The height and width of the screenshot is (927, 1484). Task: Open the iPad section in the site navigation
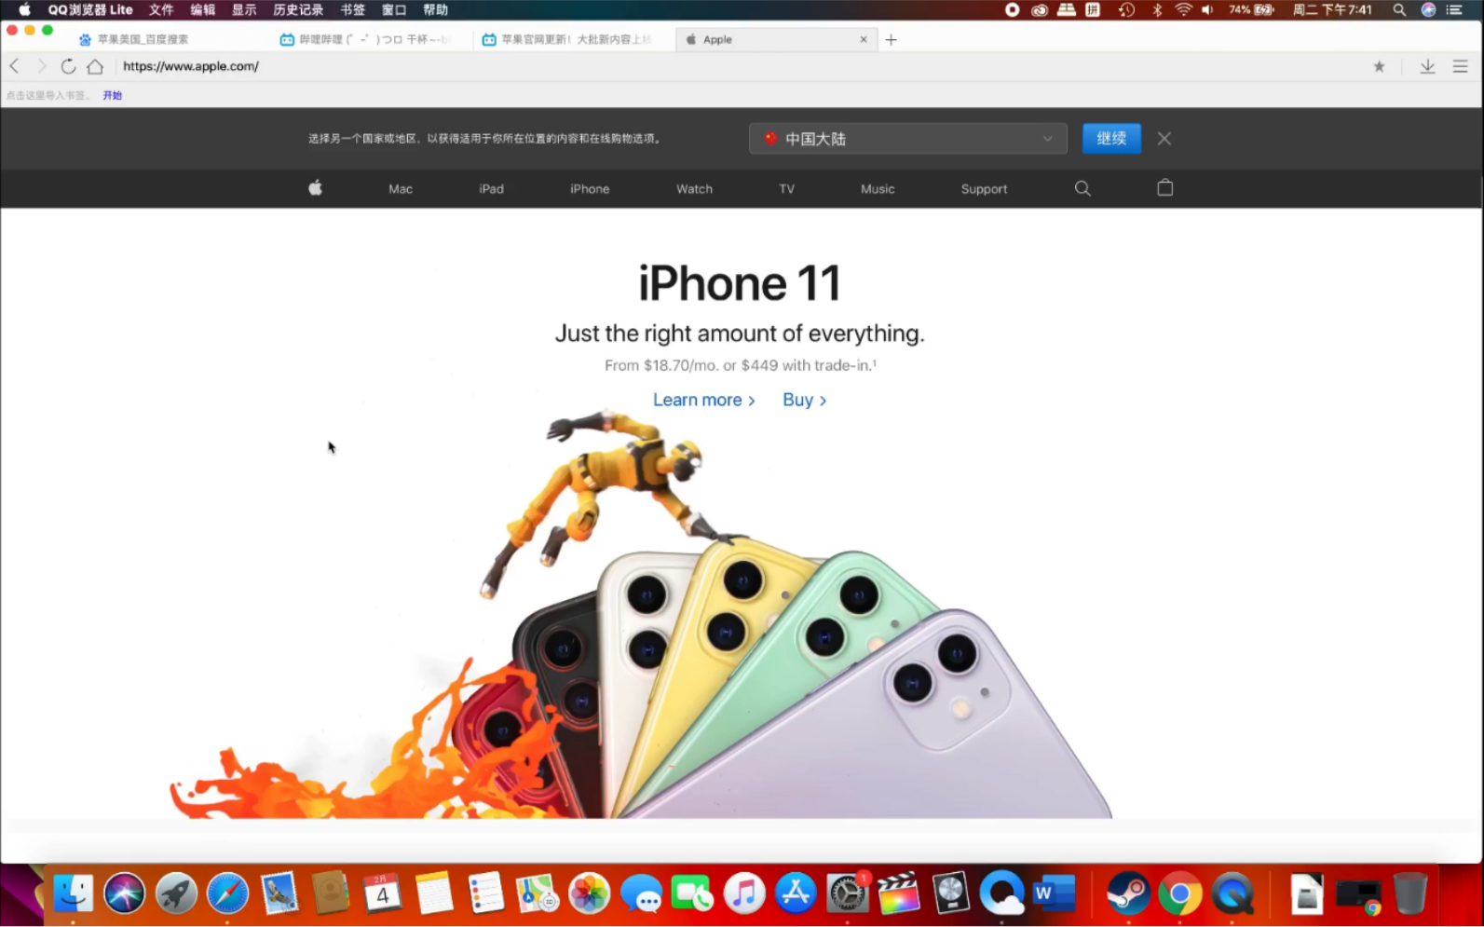coord(491,188)
